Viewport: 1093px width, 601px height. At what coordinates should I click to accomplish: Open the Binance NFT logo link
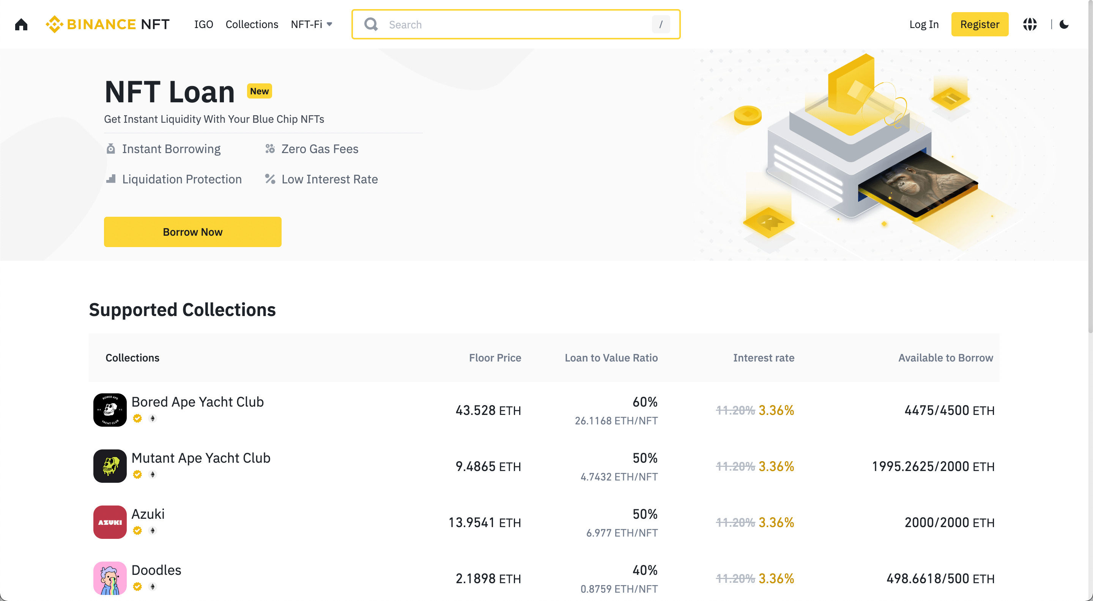pos(108,24)
